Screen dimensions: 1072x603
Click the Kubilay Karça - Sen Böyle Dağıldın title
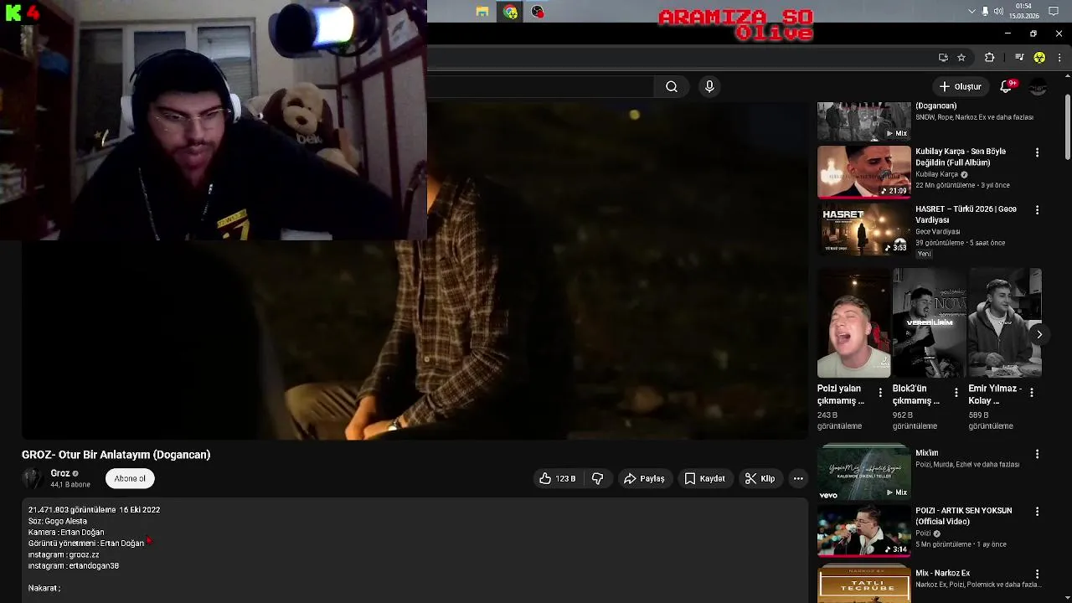(x=961, y=157)
